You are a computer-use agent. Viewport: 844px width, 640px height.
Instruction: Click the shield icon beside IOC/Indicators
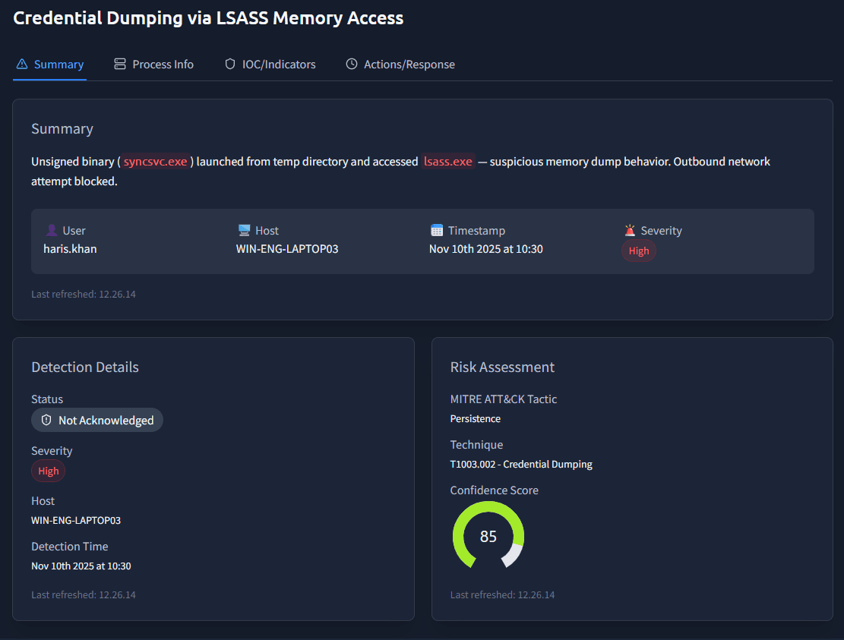(230, 65)
